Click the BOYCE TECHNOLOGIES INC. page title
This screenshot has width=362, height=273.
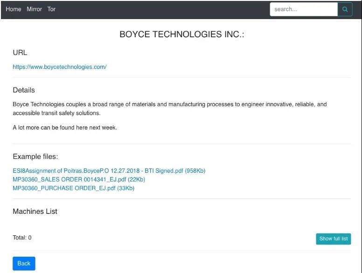(x=181, y=34)
